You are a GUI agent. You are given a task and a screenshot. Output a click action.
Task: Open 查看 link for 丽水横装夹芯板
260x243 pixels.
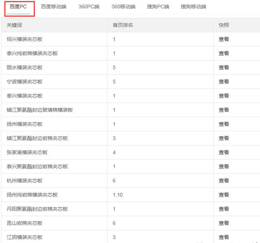coord(224,67)
